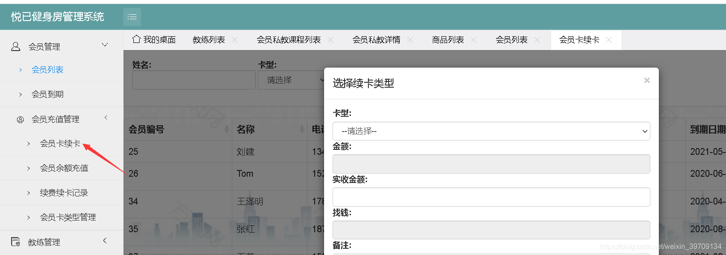This screenshot has height=255, width=726.
Task: Expand the 教练管理 menu chevron
Action: (x=105, y=240)
